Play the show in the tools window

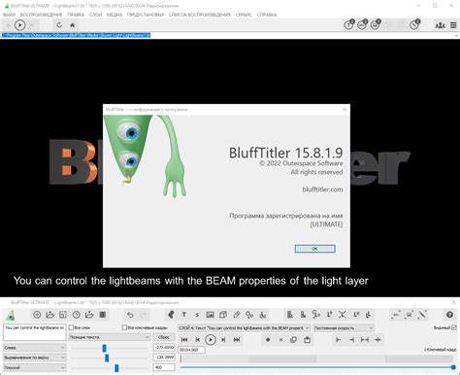coord(211,340)
